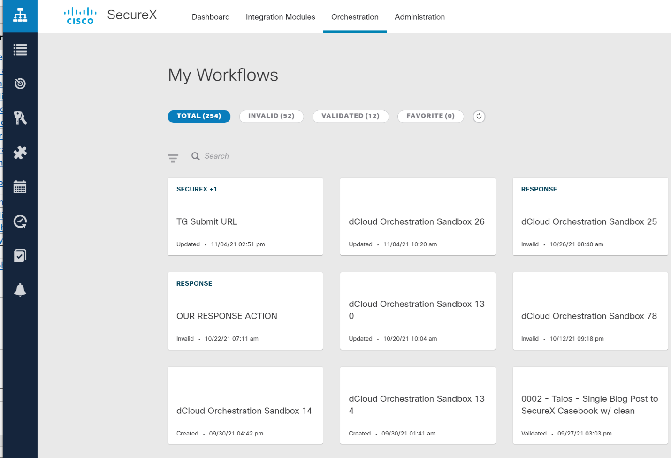This screenshot has width=671, height=458.
Task: Click the 10/12/21 09:18 pm timestamp
Action: tap(577, 339)
